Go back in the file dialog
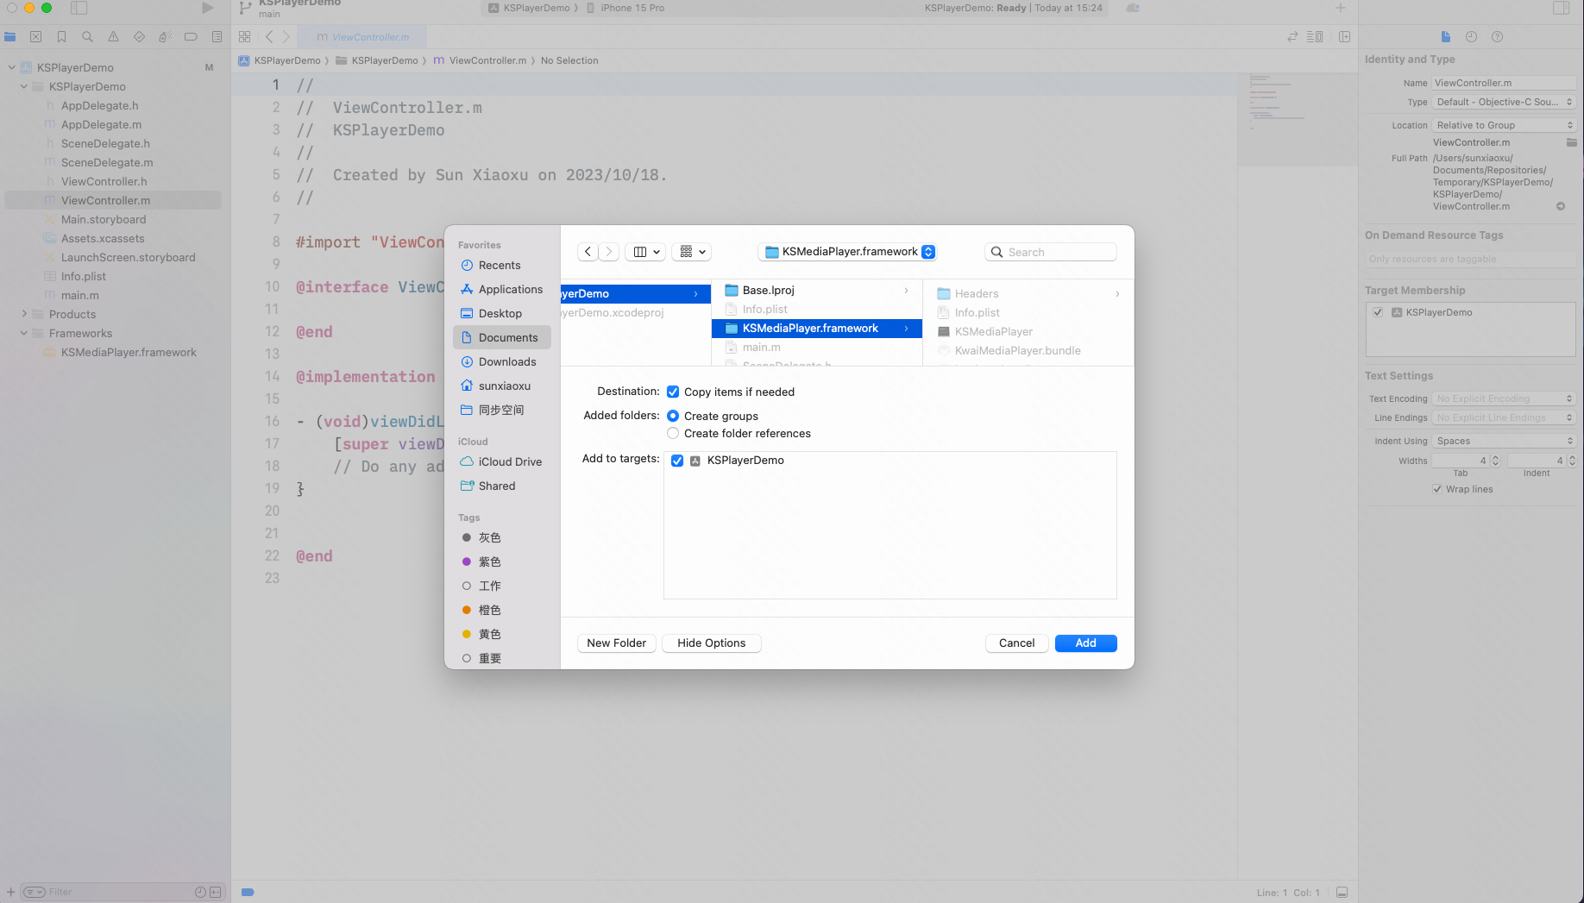This screenshot has height=903, width=1584. pos(588,252)
